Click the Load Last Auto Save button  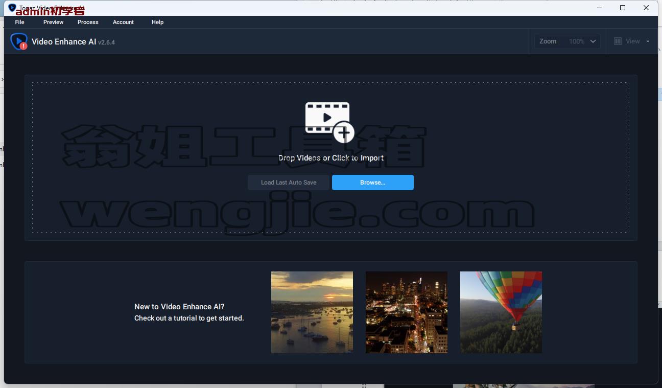click(289, 182)
